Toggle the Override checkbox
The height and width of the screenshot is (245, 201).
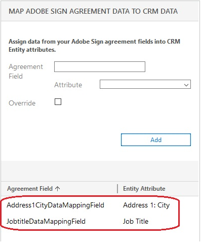point(58,102)
